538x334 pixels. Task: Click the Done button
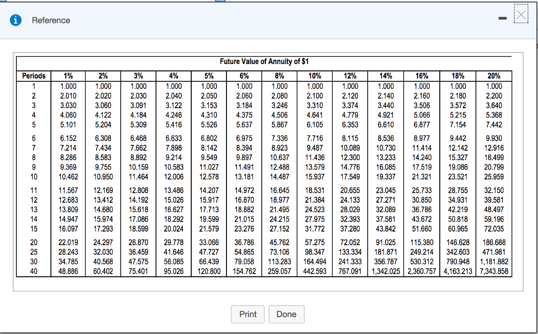pyautogui.click(x=286, y=314)
